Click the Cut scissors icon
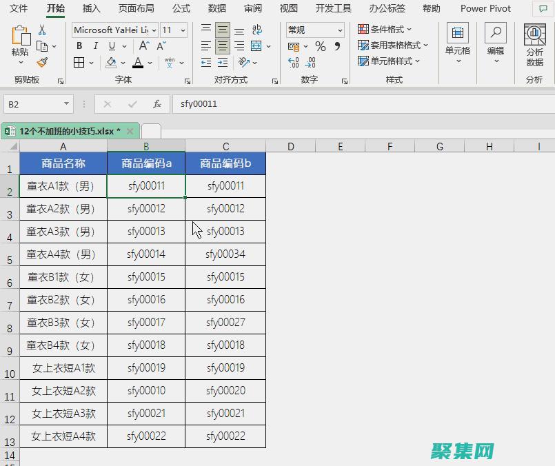Viewport: 555px width, 466px height. tap(42, 29)
